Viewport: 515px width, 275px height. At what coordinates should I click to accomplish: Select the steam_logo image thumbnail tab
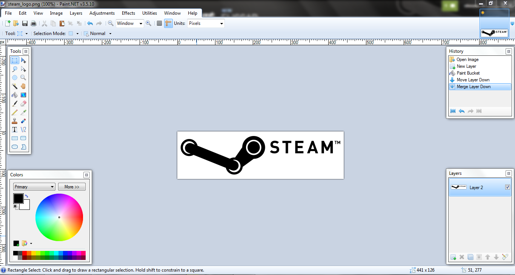(494, 23)
